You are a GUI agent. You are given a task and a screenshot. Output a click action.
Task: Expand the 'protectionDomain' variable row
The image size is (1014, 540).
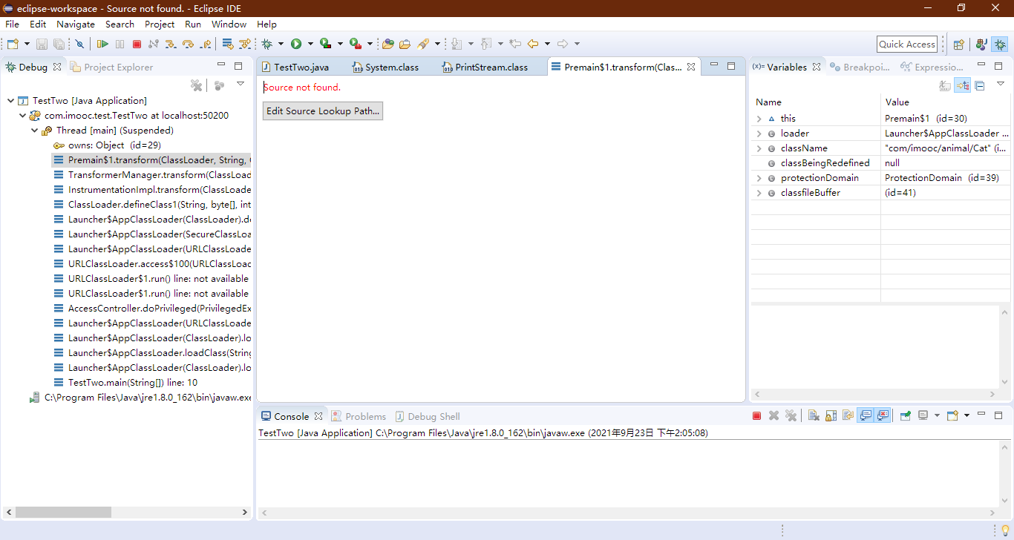[759, 178]
